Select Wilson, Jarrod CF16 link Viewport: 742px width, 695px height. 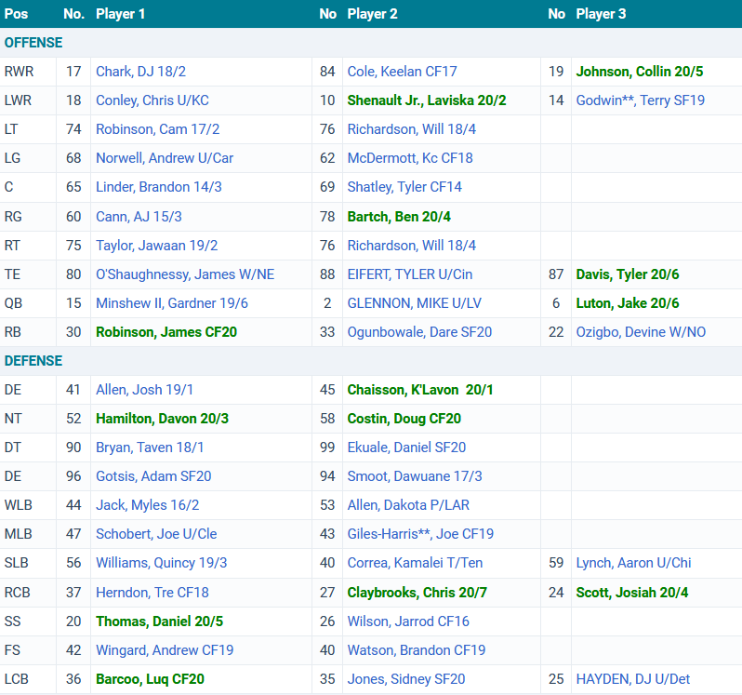(408, 622)
